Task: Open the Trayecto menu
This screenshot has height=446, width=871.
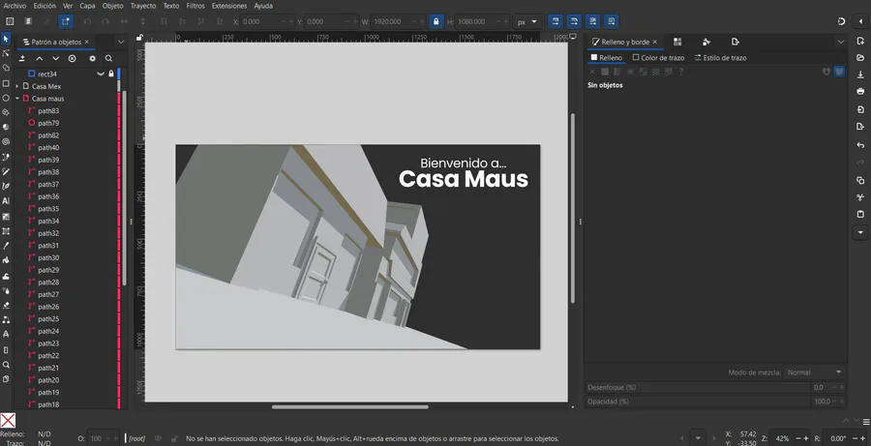Action: tap(143, 6)
